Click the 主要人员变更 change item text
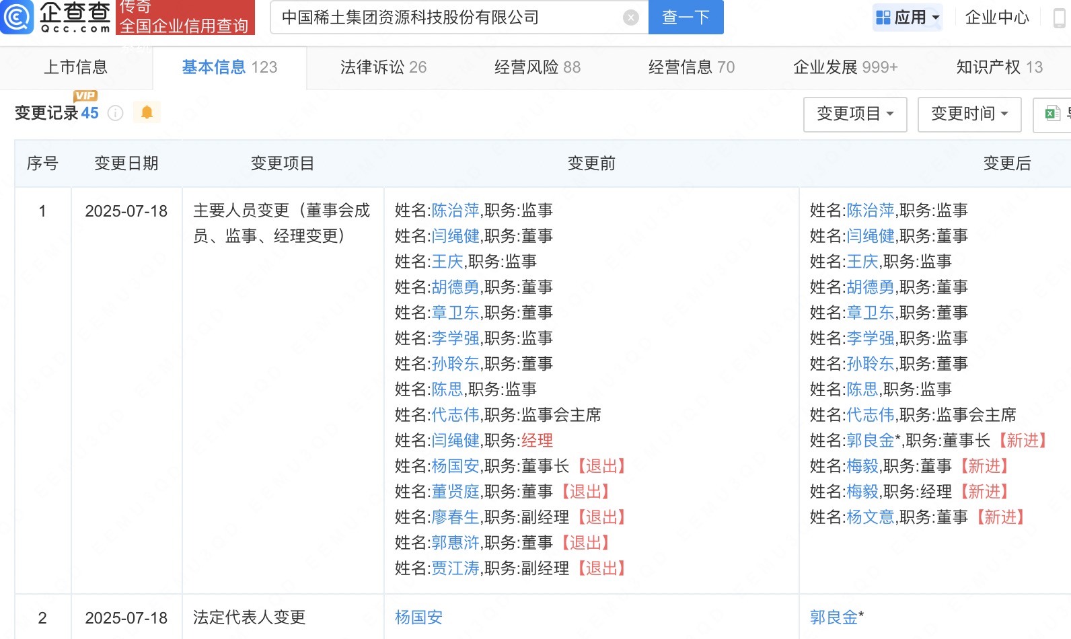The image size is (1071, 639). [282, 223]
